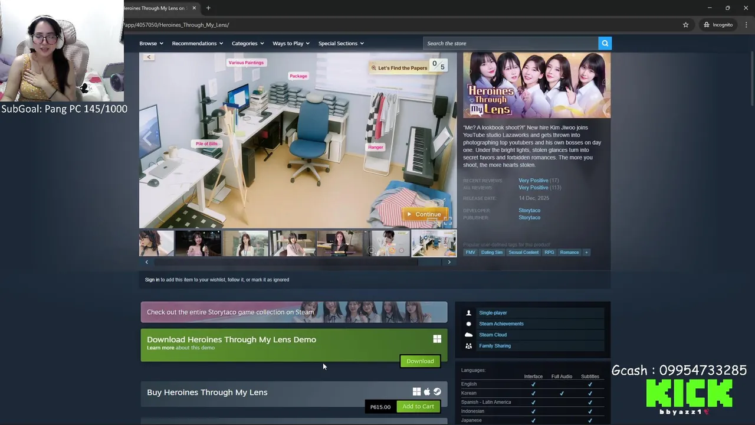Screen dimensions: 755x425
Task: Open all reviews Very Positive link
Action: tap(533, 187)
